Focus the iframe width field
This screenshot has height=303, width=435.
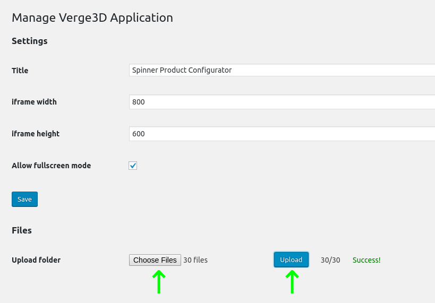click(282, 102)
